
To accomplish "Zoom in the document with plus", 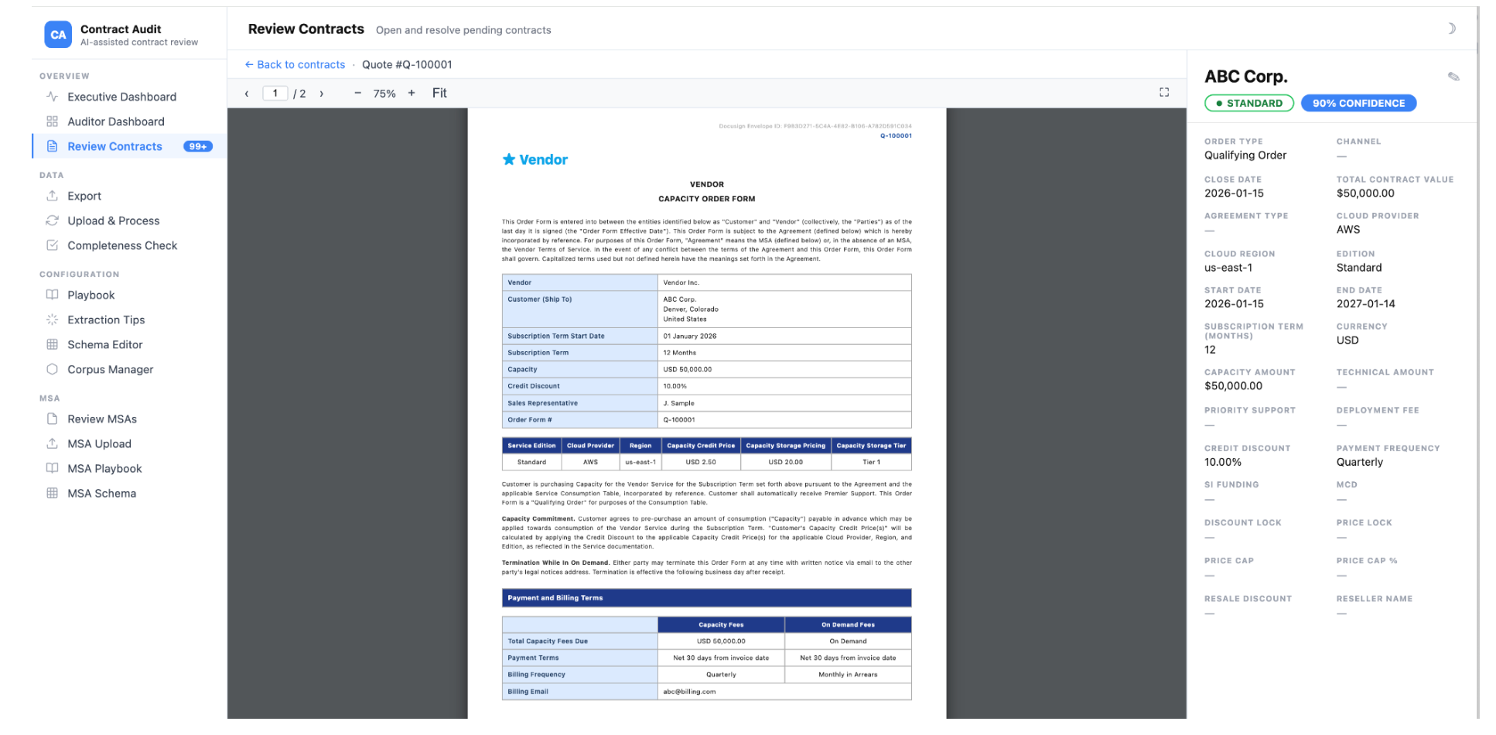I will tap(412, 93).
